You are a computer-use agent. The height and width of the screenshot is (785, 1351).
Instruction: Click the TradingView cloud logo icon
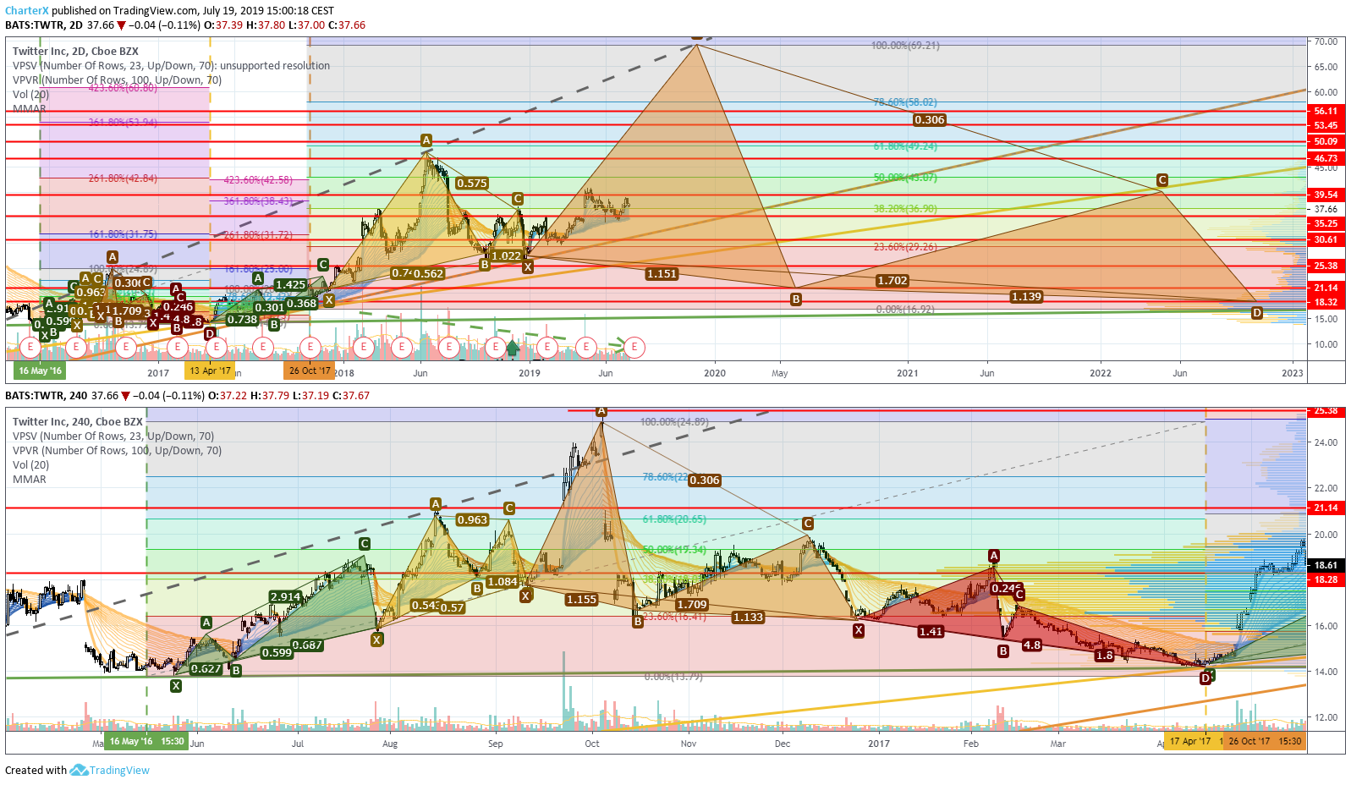pyautogui.click(x=79, y=770)
